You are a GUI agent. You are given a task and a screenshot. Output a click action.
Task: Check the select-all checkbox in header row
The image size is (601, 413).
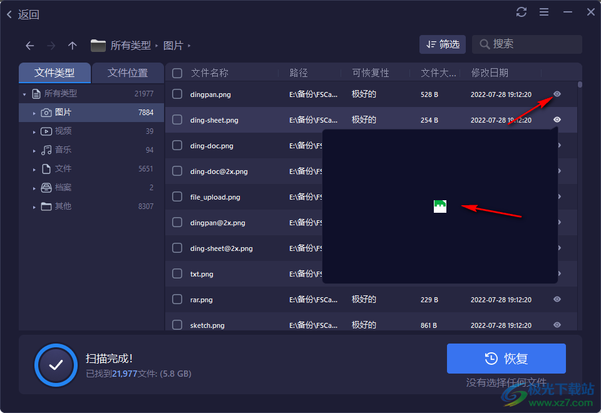pos(176,72)
